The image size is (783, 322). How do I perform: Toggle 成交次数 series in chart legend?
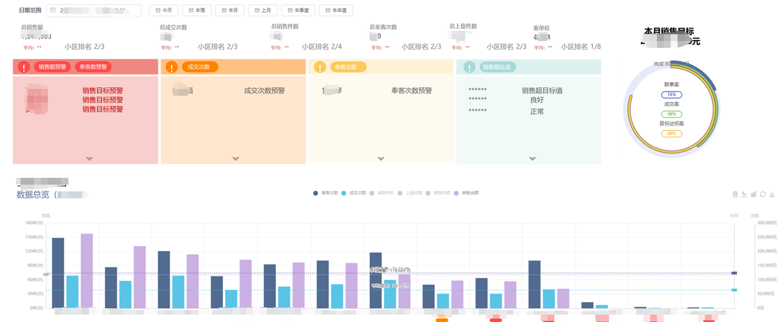click(354, 193)
